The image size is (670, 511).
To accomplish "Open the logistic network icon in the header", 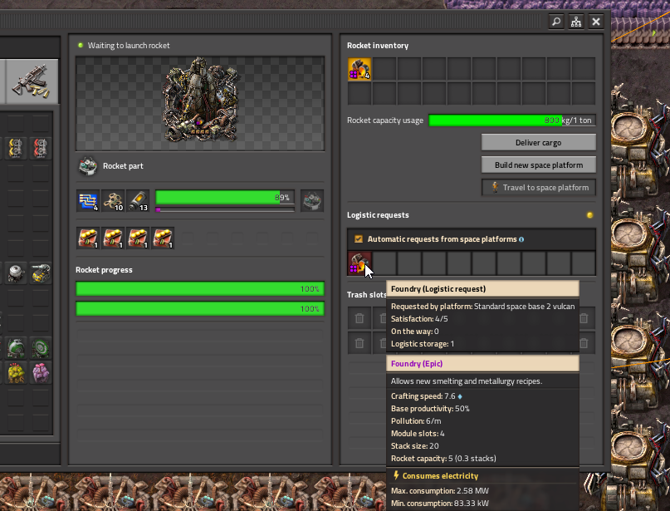I will tap(576, 22).
